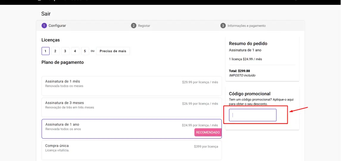The height and width of the screenshot is (161, 341).
Task: Go to the 'Configurar' step
Action: (54, 26)
